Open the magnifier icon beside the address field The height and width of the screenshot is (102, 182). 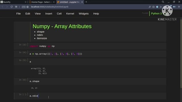150,7
